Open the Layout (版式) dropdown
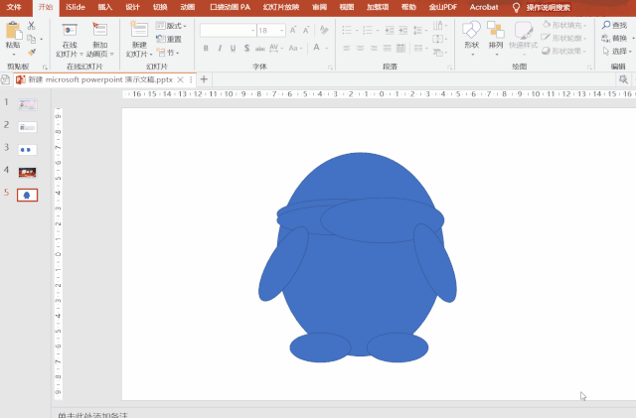Image resolution: width=636 pixels, height=418 pixels. pos(171,26)
